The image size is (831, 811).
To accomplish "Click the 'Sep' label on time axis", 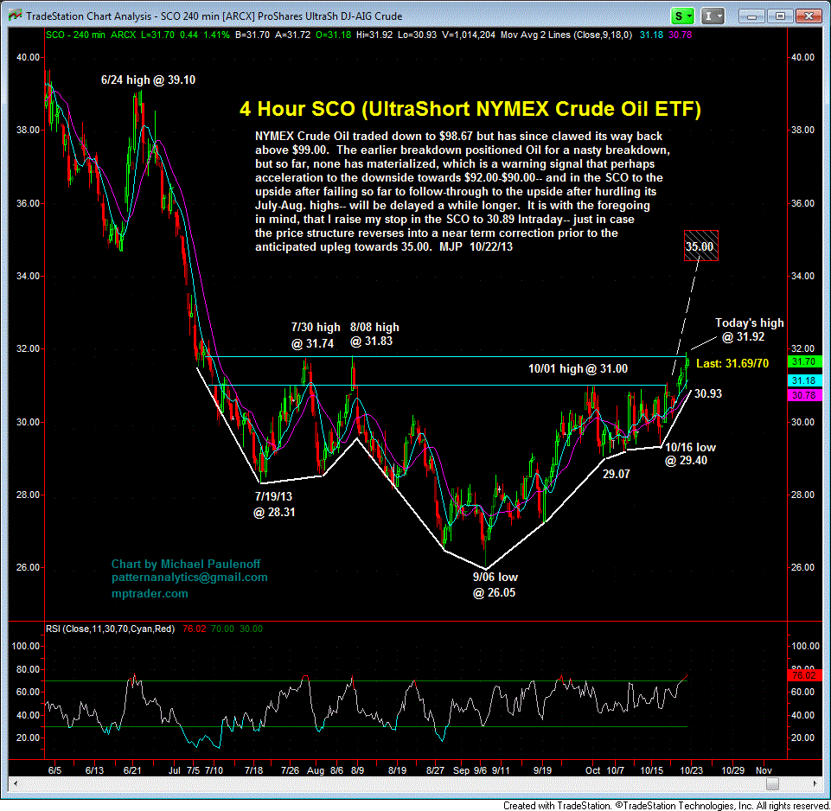I will pos(461,770).
